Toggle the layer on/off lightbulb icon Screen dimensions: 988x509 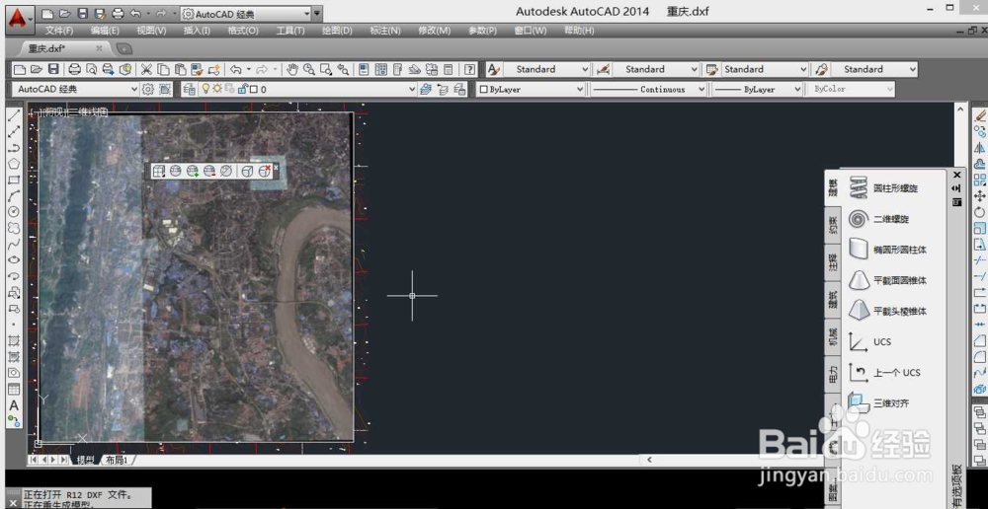(x=206, y=90)
